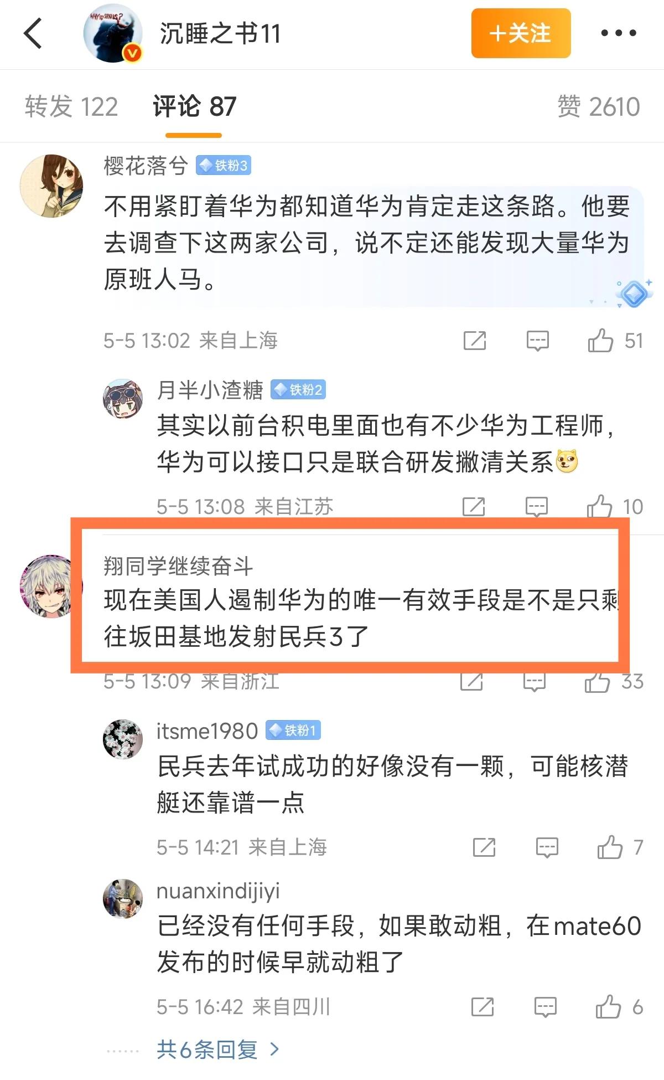This screenshot has height=1080, width=664.
Task: Switch to 转发 122 tab
Action: coord(71,106)
